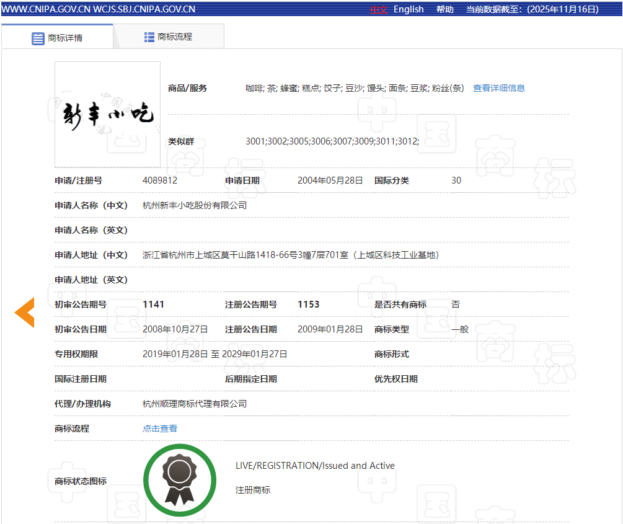Click the list icon on the 商标流程 tab
The height and width of the screenshot is (524, 623).
149,37
